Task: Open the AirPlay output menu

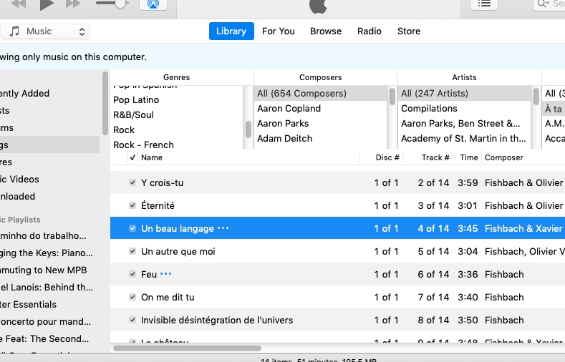Action: pos(153,4)
